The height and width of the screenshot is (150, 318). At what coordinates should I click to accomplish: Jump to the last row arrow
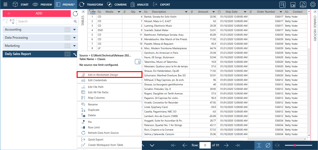click(x=237, y=145)
